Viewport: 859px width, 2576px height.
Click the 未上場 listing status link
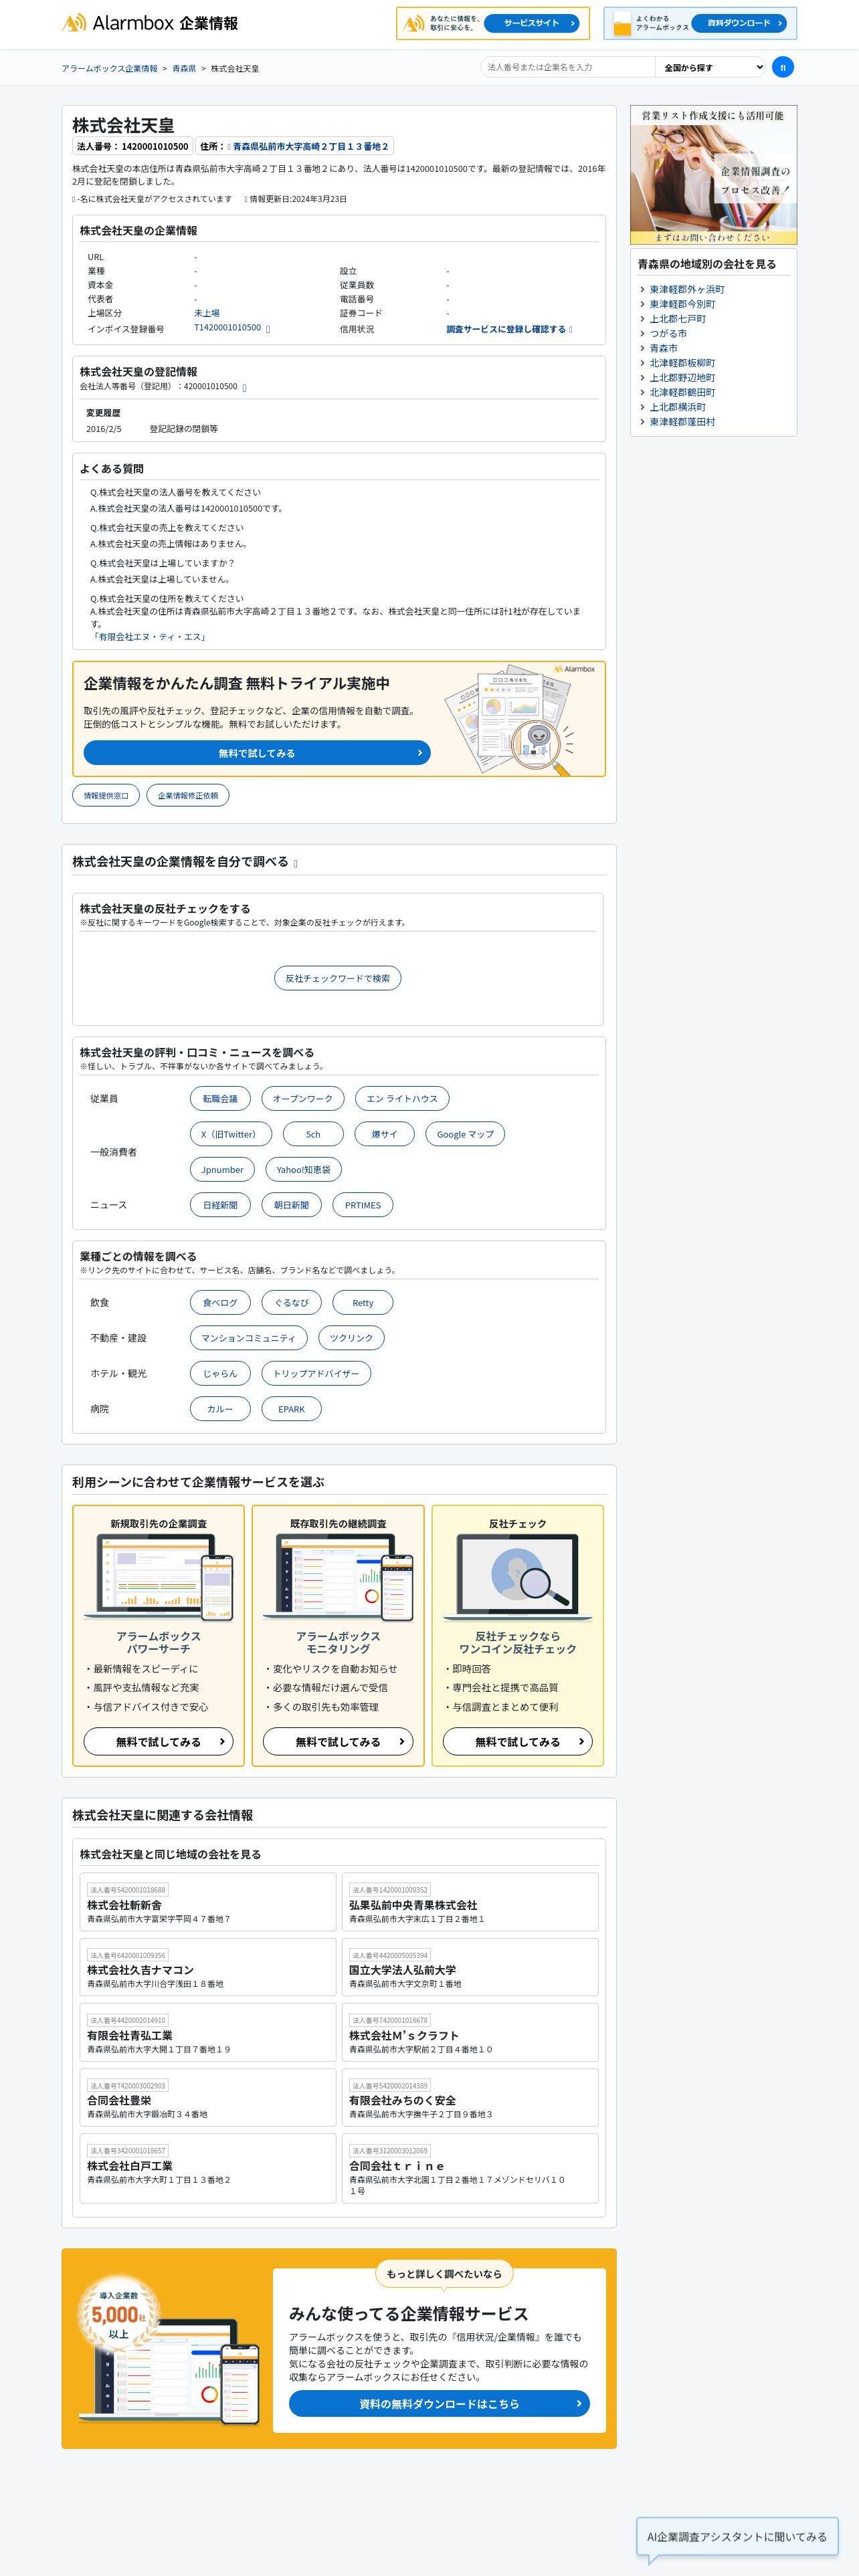207,313
